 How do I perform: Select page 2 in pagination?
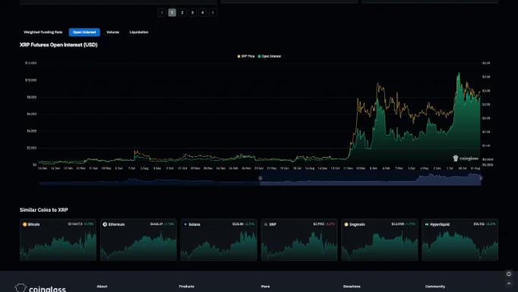pos(182,13)
